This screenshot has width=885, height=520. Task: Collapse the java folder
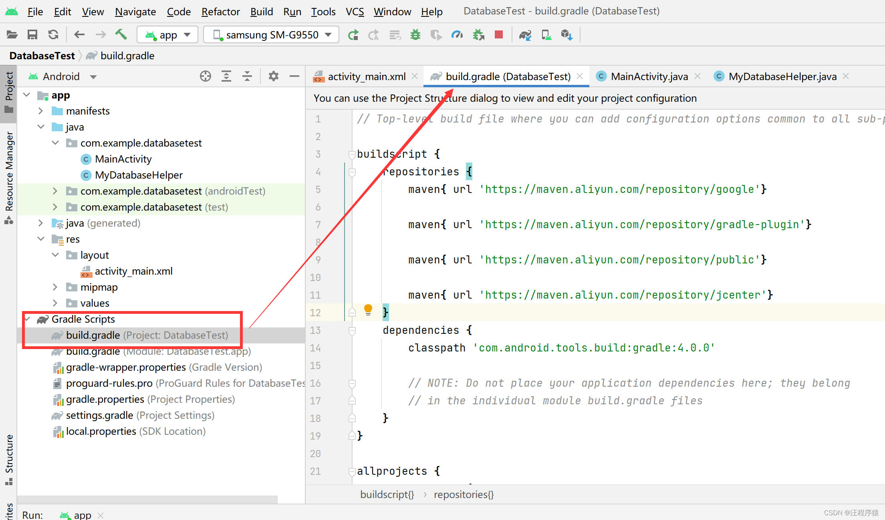click(x=41, y=127)
